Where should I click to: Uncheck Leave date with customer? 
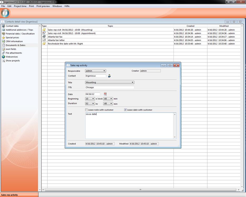[x=126, y=110]
